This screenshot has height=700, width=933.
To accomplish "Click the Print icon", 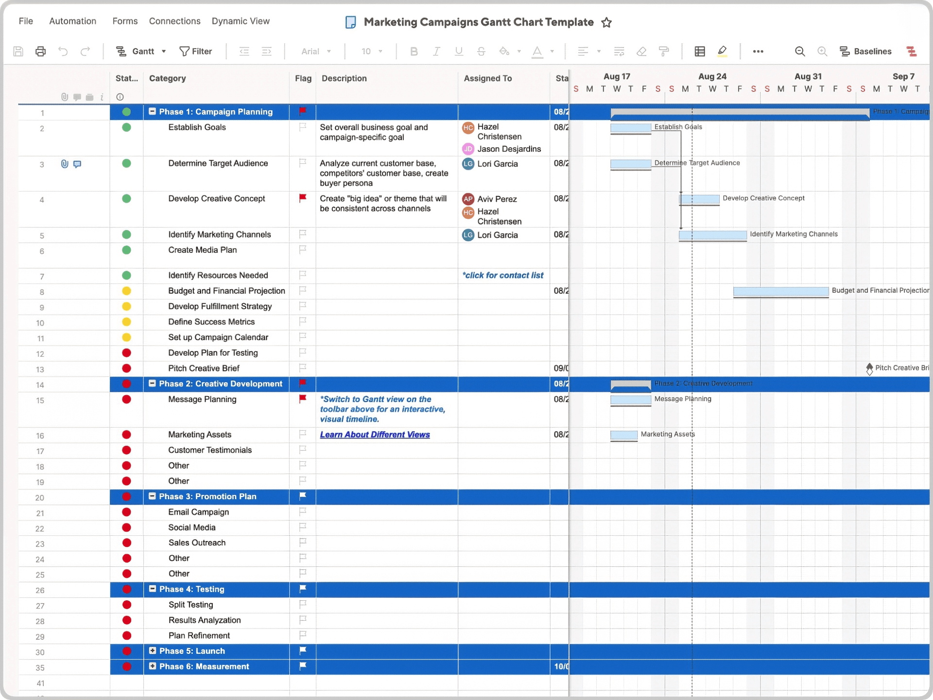I will (x=40, y=51).
